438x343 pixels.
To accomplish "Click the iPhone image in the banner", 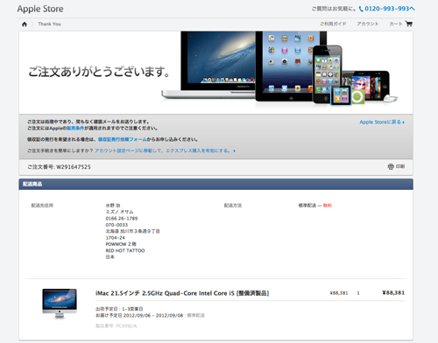I will (327, 74).
